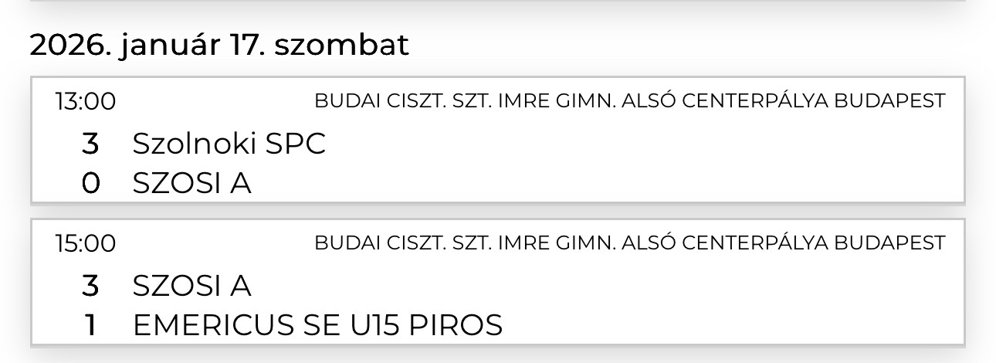The height and width of the screenshot is (363, 996).
Task: Select Szolnoki SPC's score of 3
Action: (90, 143)
